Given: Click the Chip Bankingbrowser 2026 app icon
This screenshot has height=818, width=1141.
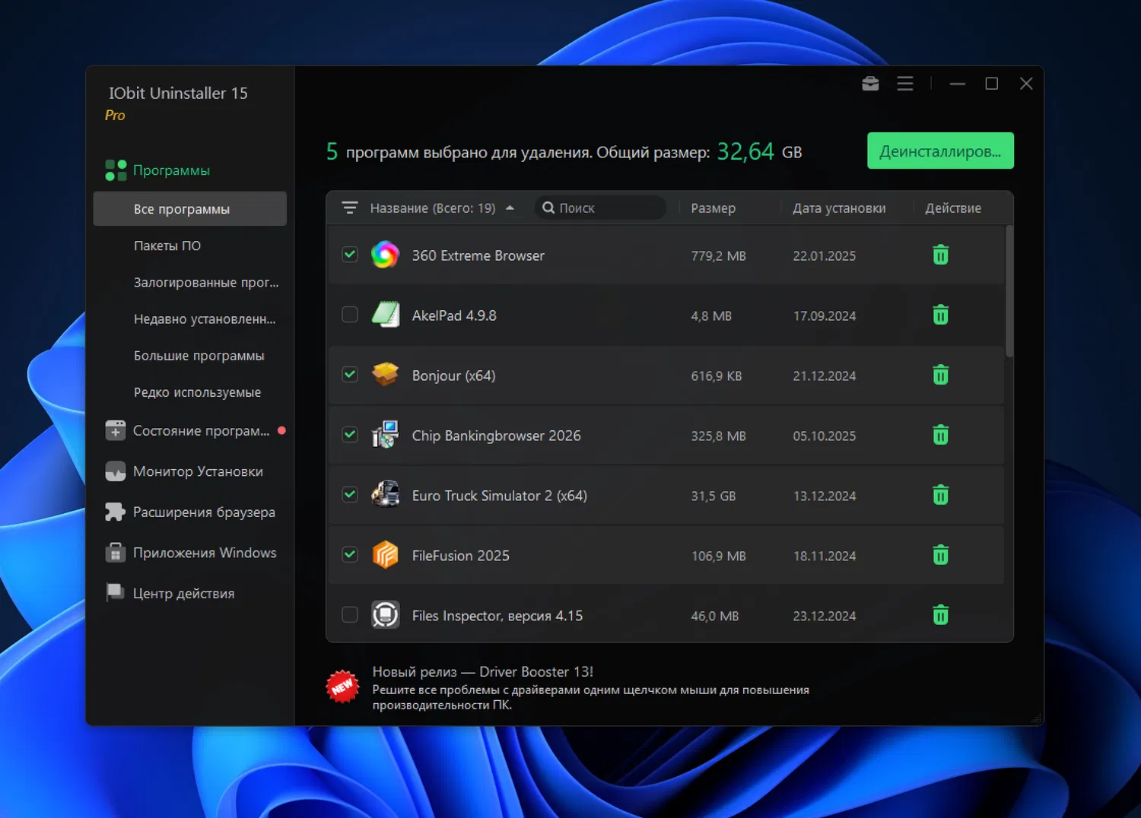Looking at the screenshot, I should (x=386, y=435).
